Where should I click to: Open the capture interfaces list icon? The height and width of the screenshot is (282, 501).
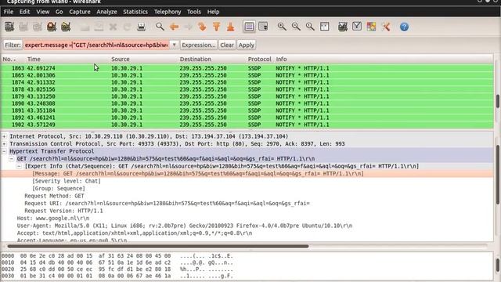tap(9, 27)
